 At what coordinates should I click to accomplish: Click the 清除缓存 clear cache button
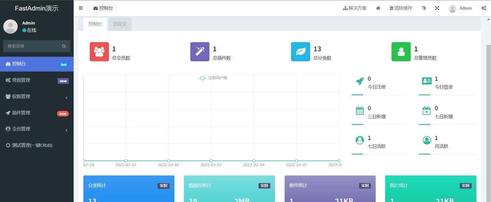pyautogui.click(x=400, y=8)
